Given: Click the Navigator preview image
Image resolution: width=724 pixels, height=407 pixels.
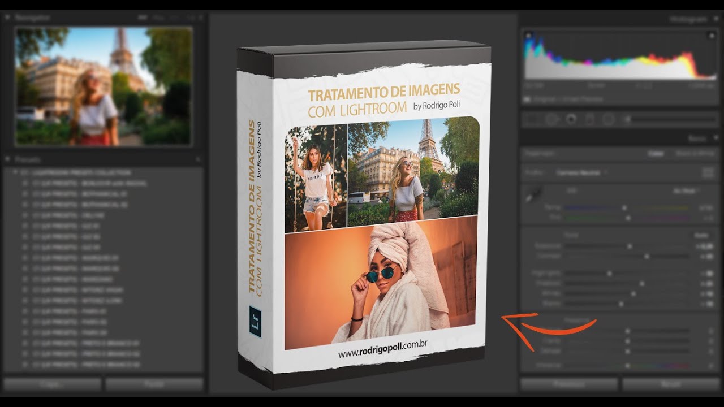Looking at the screenshot, I should pos(104,86).
